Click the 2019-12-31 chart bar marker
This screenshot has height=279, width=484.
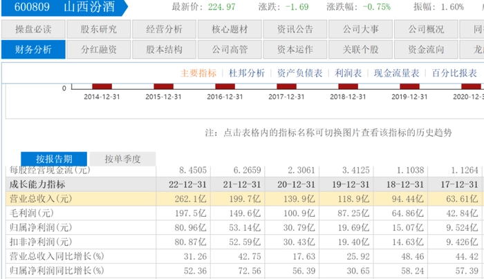(409, 86)
